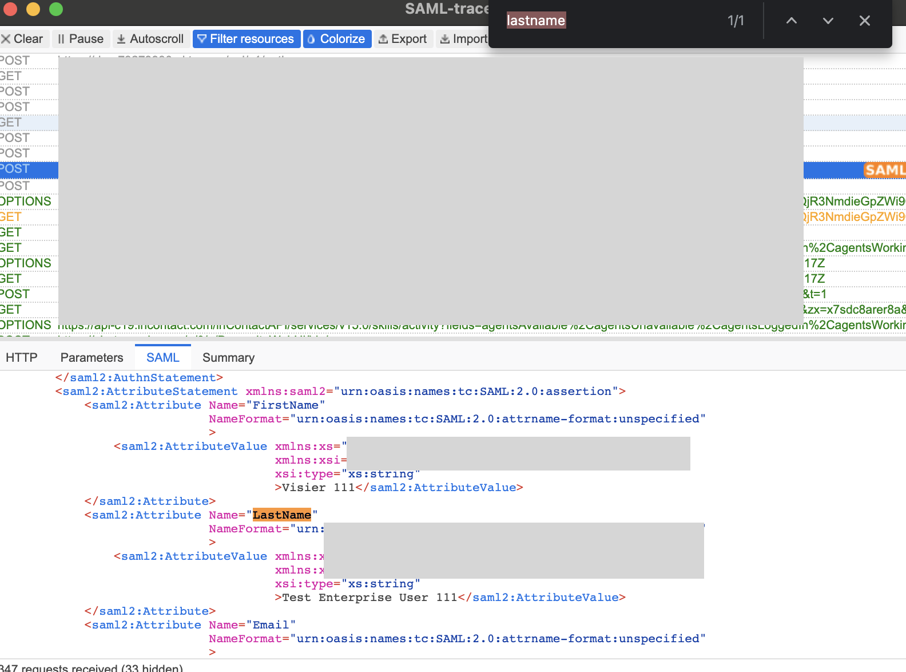Show the Summary tab

click(228, 358)
